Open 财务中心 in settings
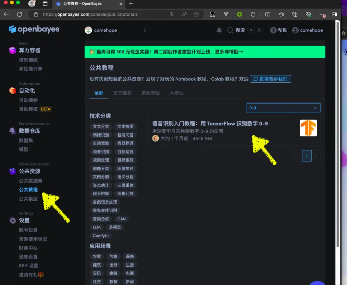 28,248
